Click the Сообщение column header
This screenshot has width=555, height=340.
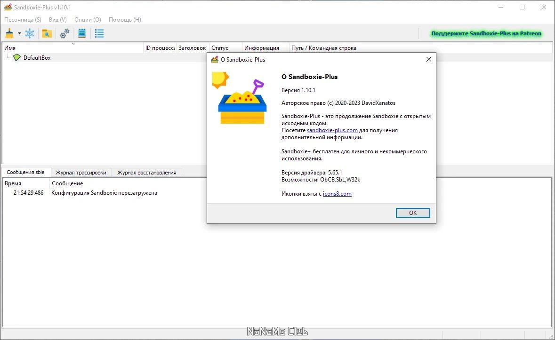pyautogui.click(x=300, y=183)
